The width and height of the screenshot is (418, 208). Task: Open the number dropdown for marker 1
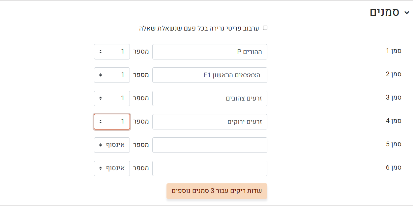[x=112, y=52]
